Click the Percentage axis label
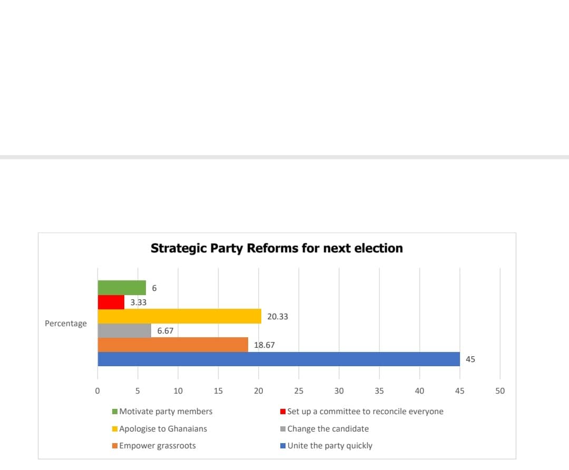The height and width of the screenshot is (470, 569). (66, 324)
